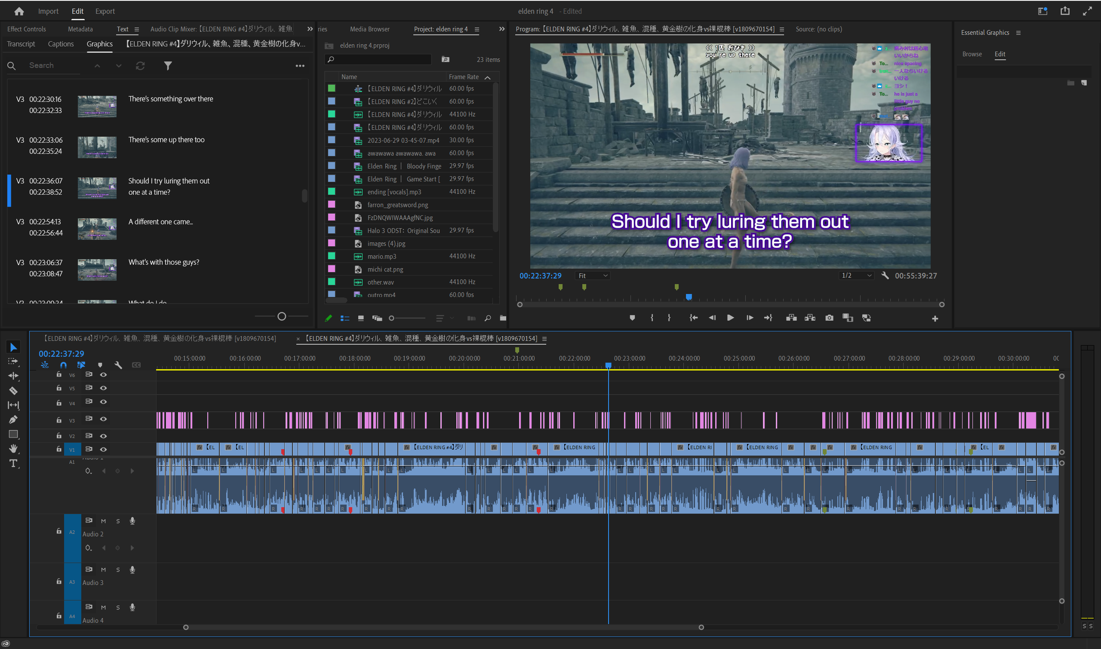Select the Type tool
The height and width of the screenshot is (649, 1101).
coord(13,464)
